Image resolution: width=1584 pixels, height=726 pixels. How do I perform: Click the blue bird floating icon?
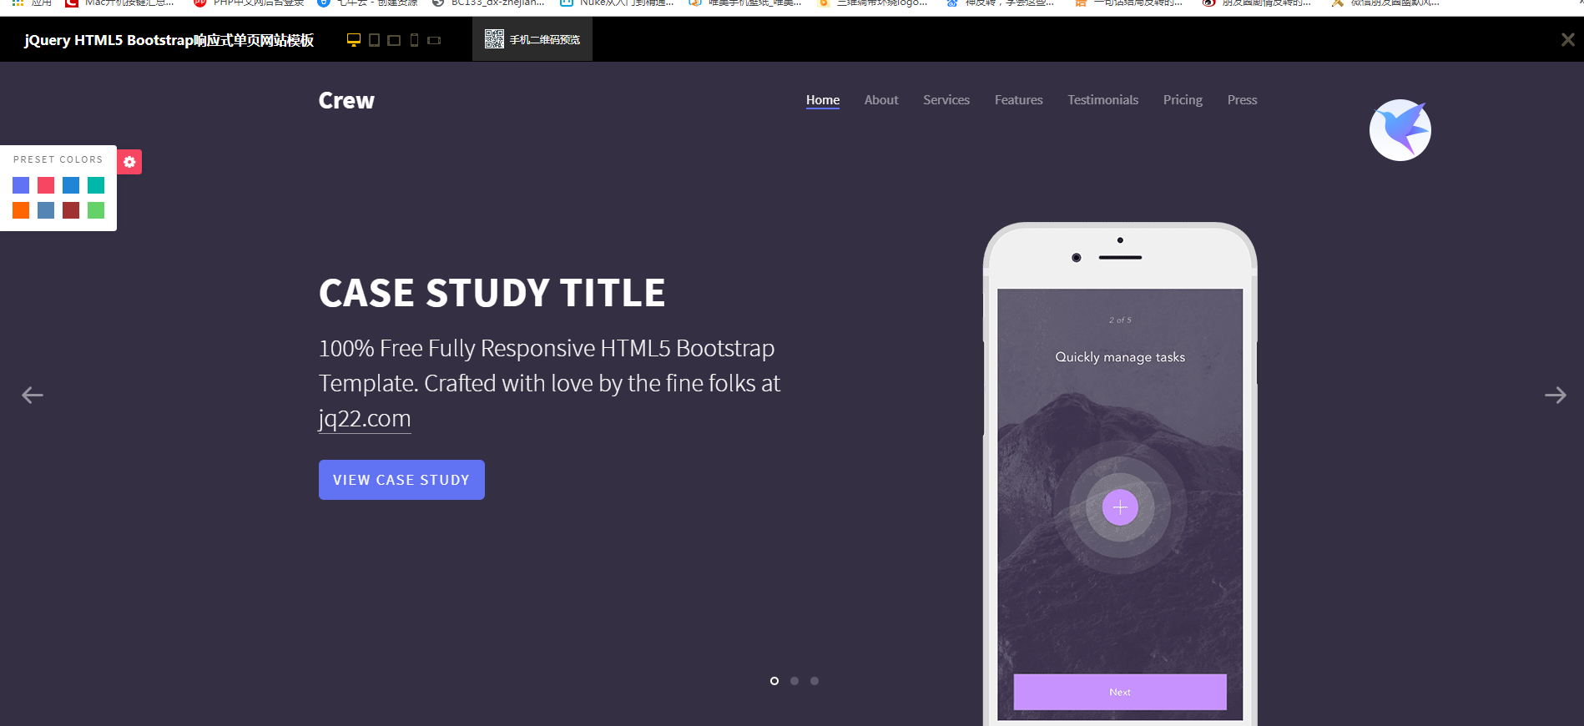(1400, 130)
